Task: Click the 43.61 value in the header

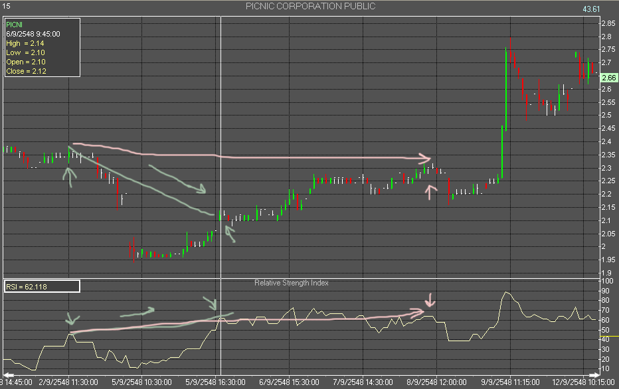Action: (x=591, y=9)
